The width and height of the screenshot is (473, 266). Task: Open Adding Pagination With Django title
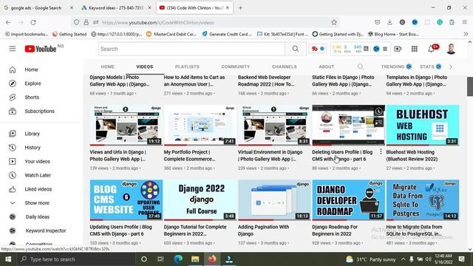coord(263,231)
